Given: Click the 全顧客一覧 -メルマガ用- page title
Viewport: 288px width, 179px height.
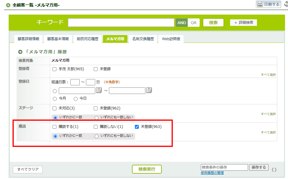Looking at the screenshot, I should click(36, 5).
